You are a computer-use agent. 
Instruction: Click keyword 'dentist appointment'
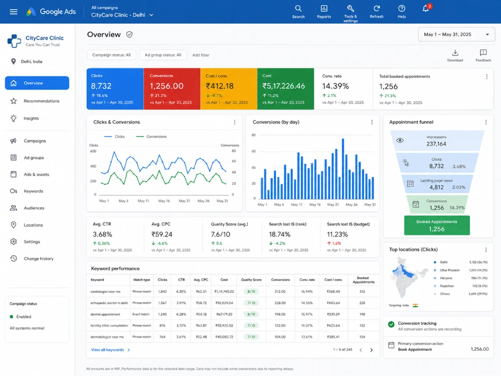pos(105,314)
